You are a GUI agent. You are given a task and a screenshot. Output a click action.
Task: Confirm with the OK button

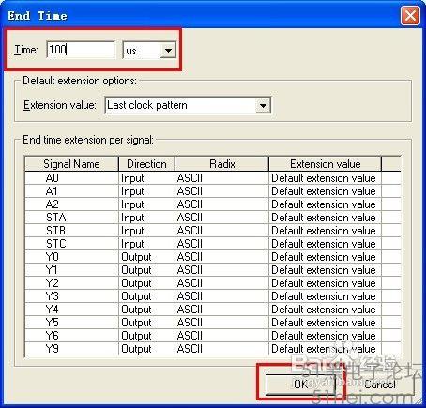[300, 385]
